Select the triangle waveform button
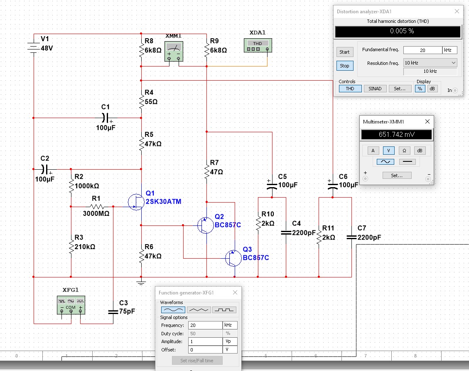This screenshot has width=469, height=371. point(199,310)
